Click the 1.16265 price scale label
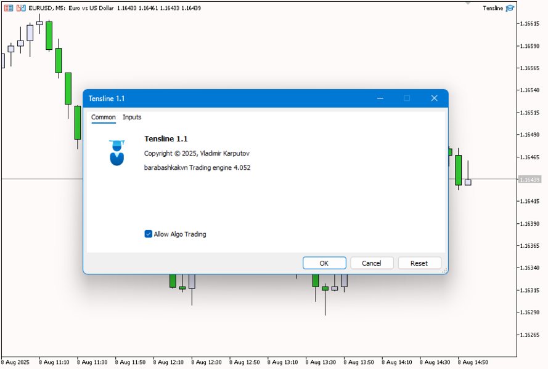Viewport: 548px width, 369px height. pos(530,335)
